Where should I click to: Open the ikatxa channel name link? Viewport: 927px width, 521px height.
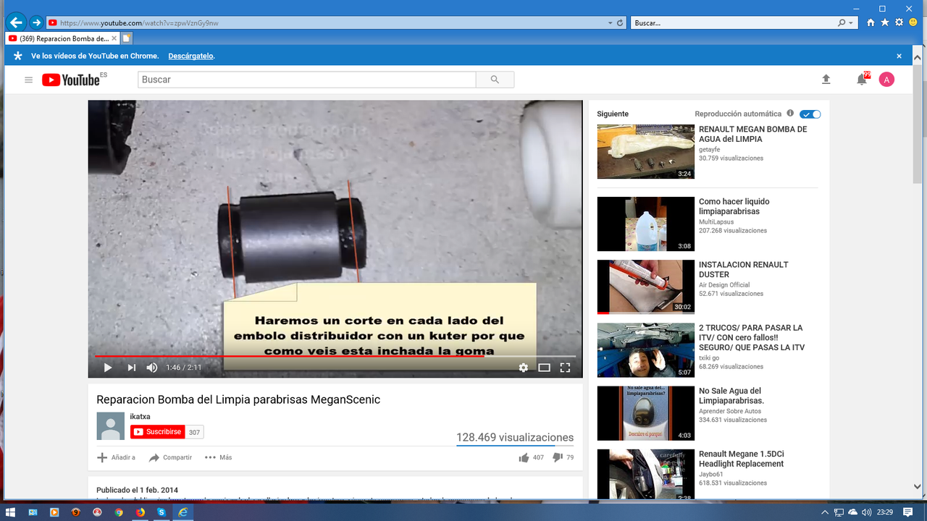coord(140,417)
